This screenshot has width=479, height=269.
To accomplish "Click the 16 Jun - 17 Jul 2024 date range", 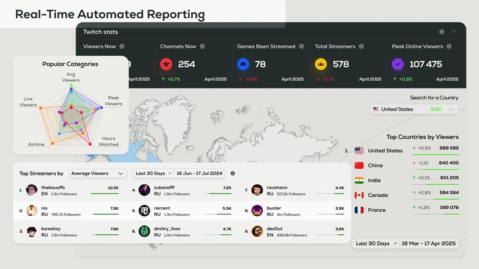I will (199, 173).
